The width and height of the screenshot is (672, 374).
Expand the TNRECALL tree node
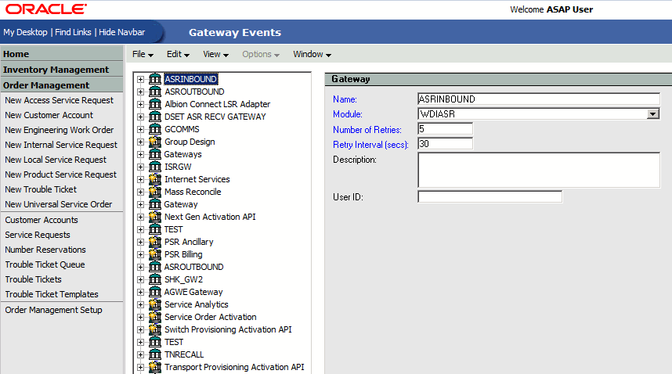pyautogui.click(x=140, y=354)
